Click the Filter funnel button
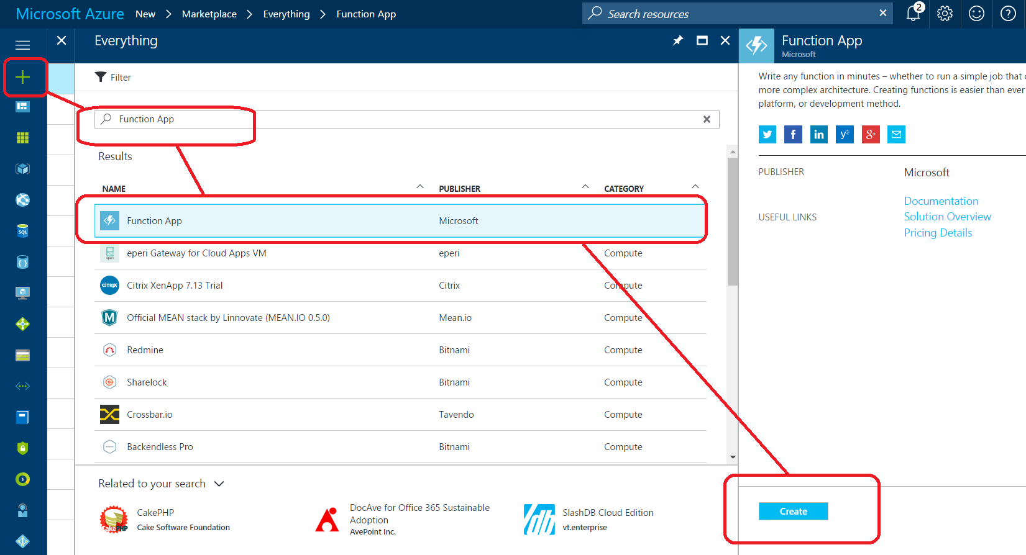 (112, 77)
